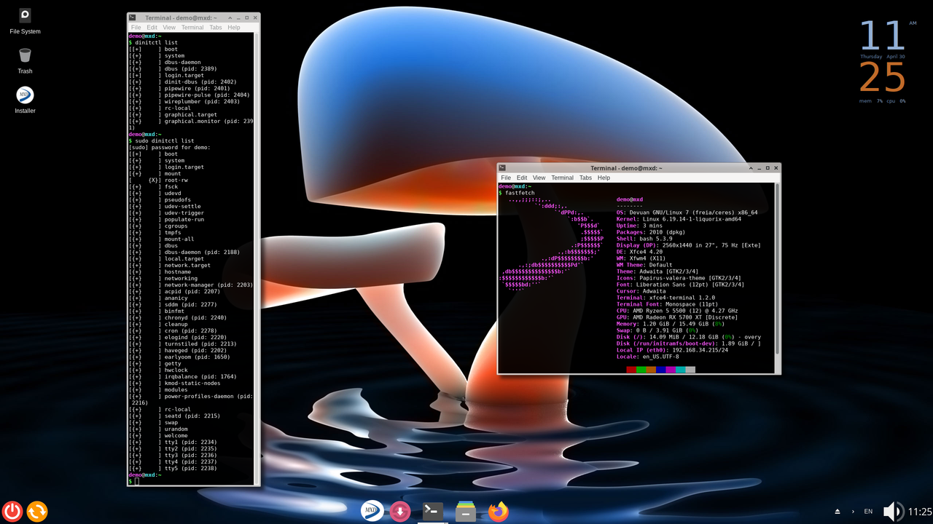933x524 pixels.
Task: Click the 'CPU: AMD Ryzen 5 5500' line
Action: (x=677, y=311)
